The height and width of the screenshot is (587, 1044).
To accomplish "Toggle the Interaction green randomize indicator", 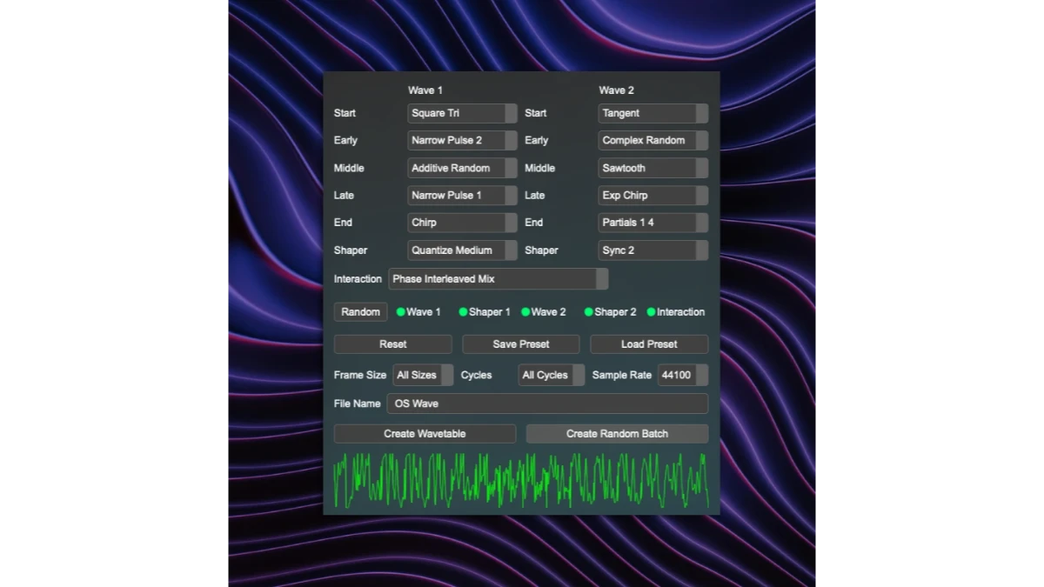I will [x=651, y=312].
